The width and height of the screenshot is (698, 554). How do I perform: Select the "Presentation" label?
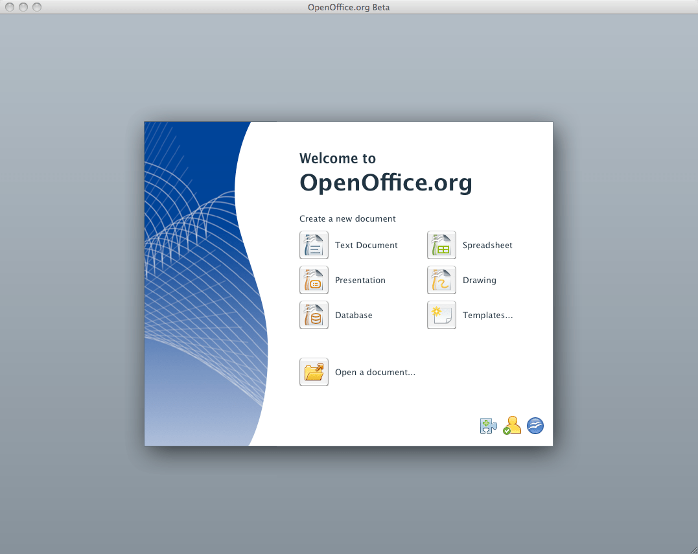coord(360,281)
